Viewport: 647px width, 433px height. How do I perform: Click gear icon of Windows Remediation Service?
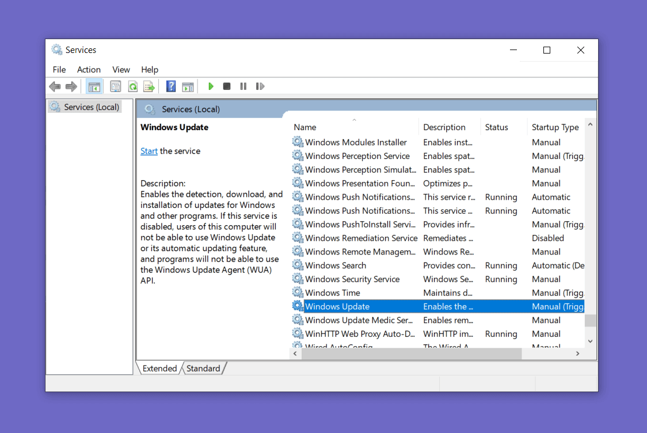tap(298, 238)
